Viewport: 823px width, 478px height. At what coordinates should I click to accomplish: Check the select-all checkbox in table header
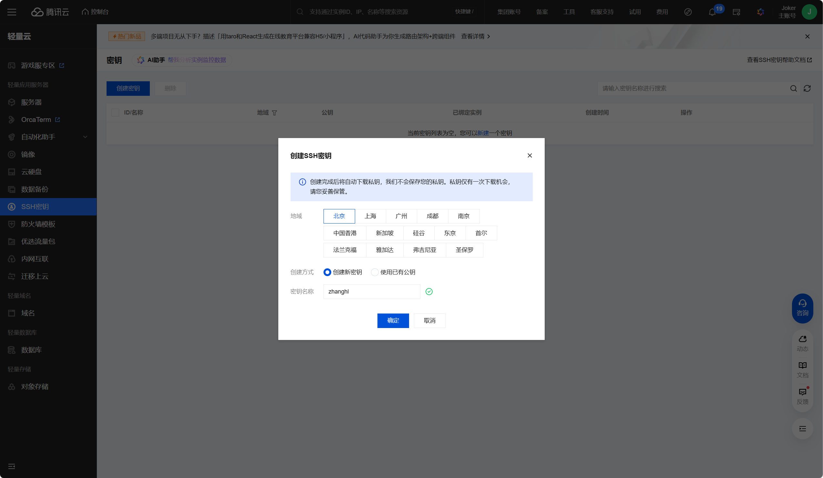pyautogui.click(x=115, y=113)
